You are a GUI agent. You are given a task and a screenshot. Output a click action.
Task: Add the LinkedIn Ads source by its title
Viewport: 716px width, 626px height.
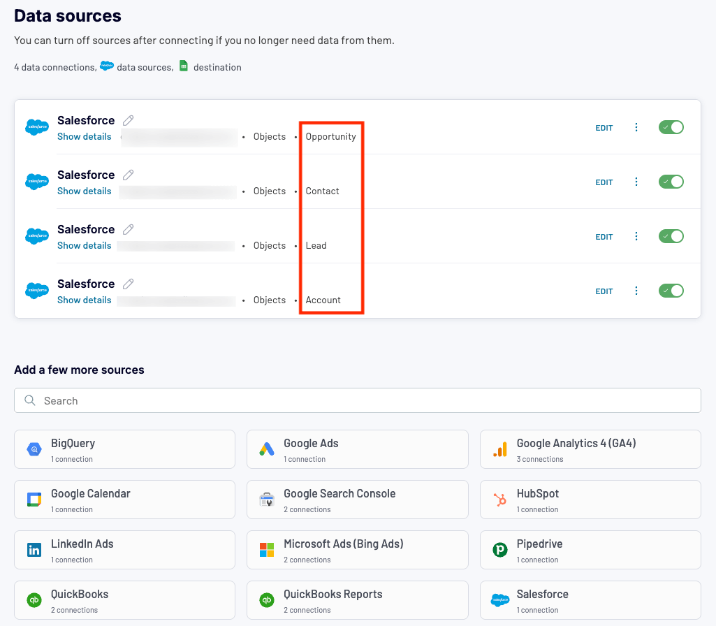[x=82, y=544]
